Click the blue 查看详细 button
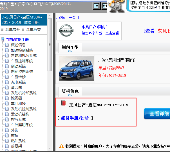 [x=157, y=114]
